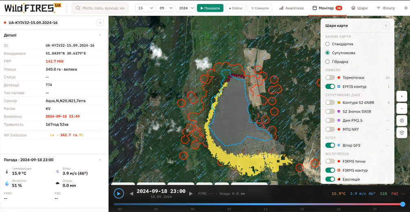Click the WF Evolution 342.7 га value
The height and width of the screenshot is (212, 410).
point(68,135)
